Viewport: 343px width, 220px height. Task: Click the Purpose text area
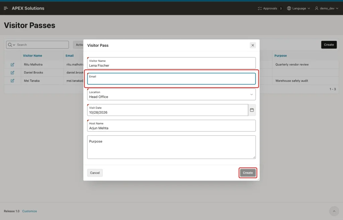point(171,147)
